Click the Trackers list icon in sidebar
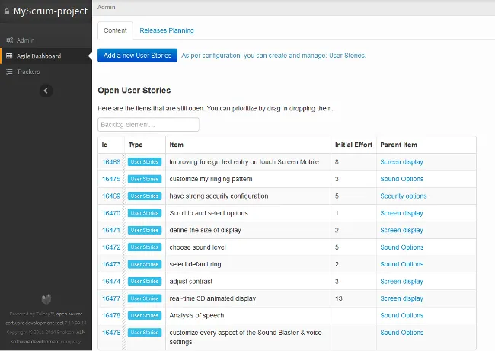Image resolution: width=495 pixels, height=351 pixels. [9, 72]
